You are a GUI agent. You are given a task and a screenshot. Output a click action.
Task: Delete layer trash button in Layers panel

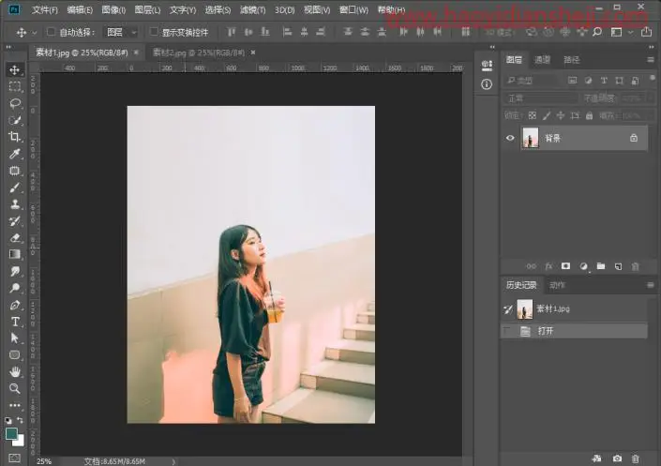(635, 266)
